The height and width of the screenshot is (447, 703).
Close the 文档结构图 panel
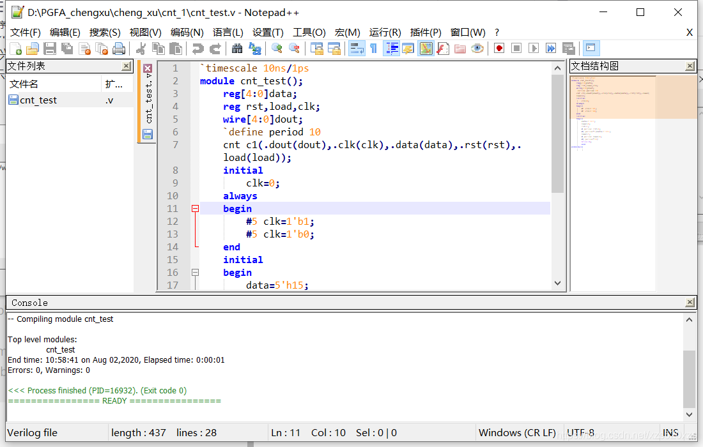click(x=690, y=66)
